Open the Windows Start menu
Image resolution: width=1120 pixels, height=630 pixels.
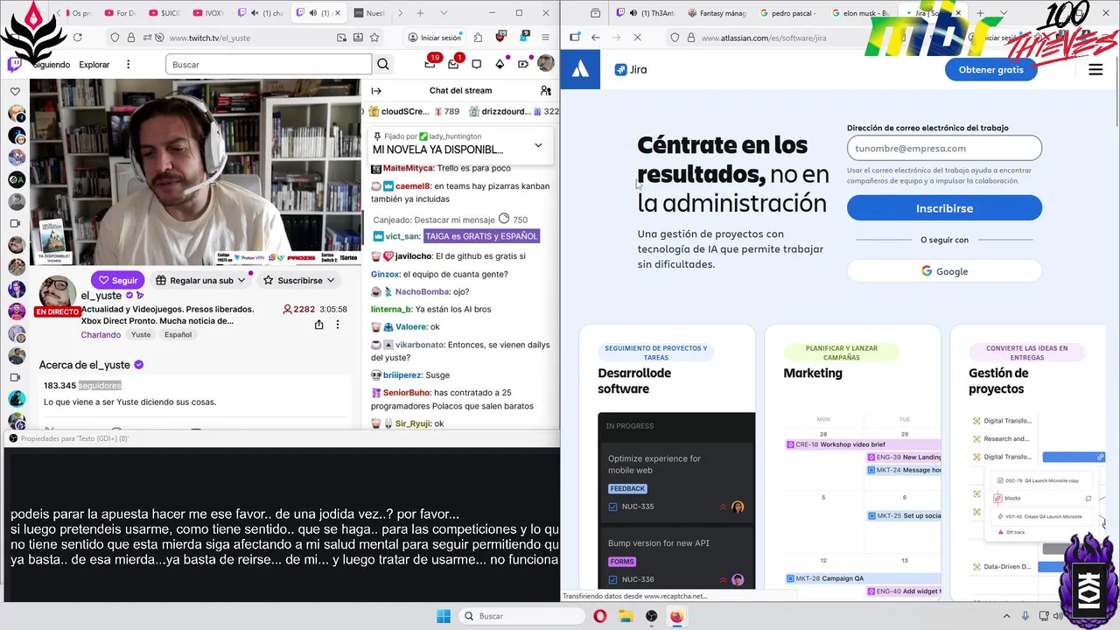442,616
